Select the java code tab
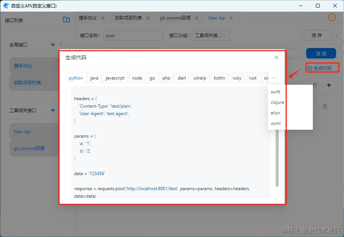Viewport: 344px width, 237px height. pyautogui.click(x=94, y=78)
